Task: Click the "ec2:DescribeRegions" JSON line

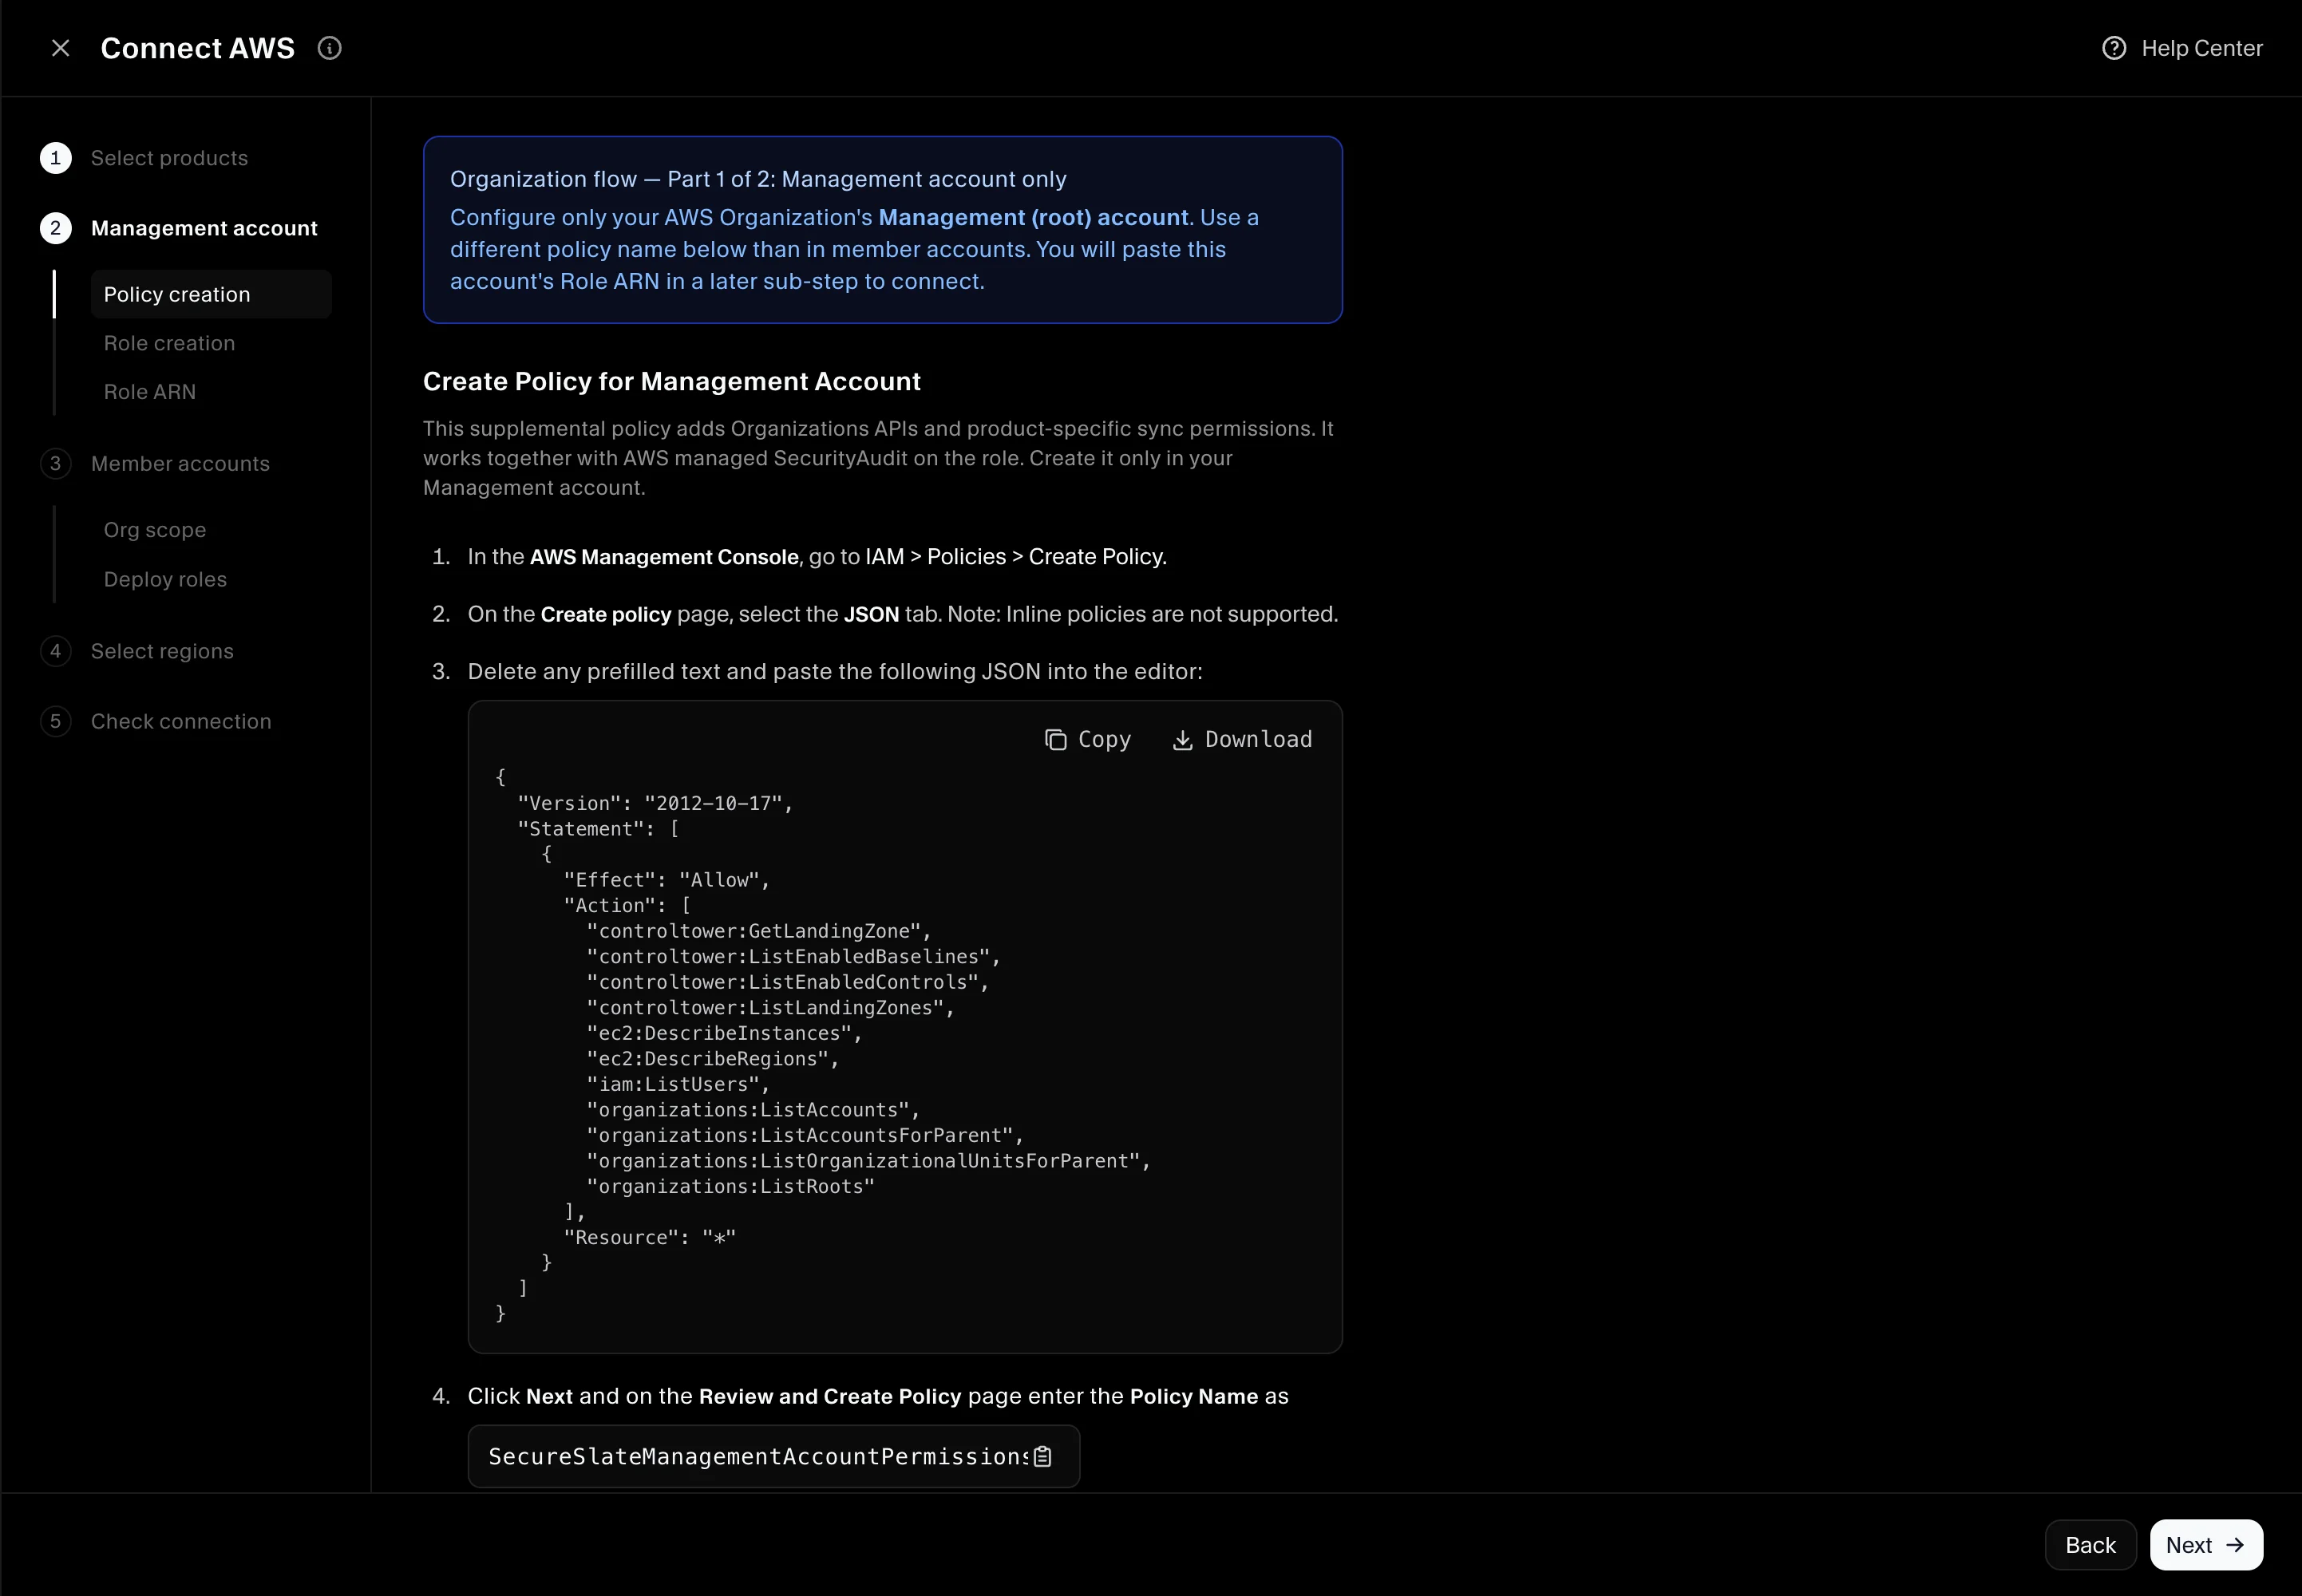Action: point(713,1058)
